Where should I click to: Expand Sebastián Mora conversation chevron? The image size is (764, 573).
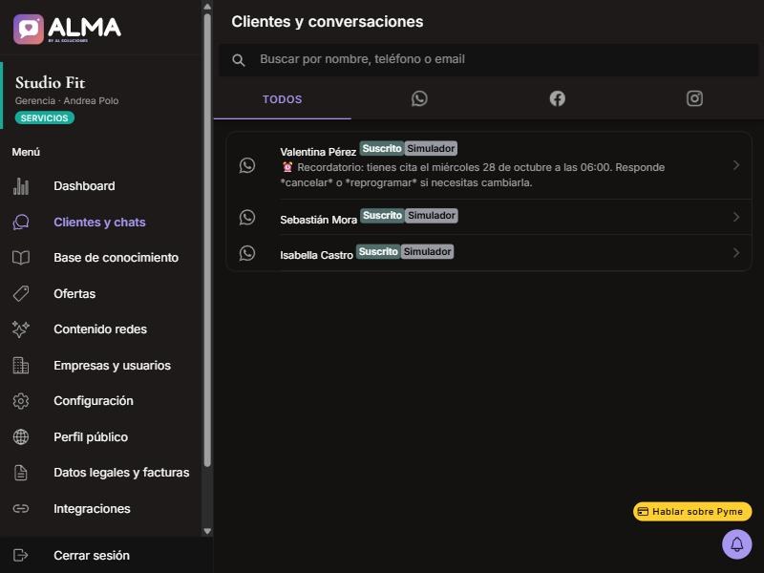coord(736,218)
